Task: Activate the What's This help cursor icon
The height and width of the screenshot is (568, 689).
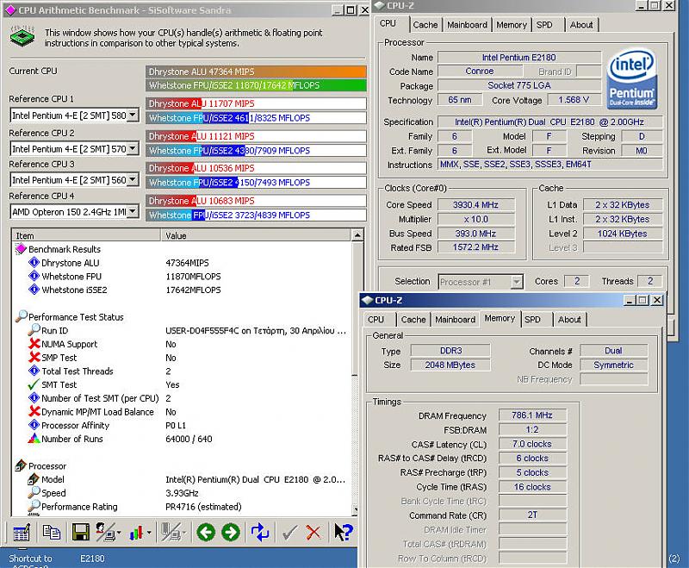Action: coord(343,533)
